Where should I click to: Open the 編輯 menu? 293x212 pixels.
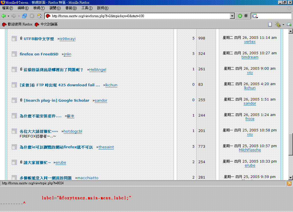pyautogui.click(x=23, y=8)
